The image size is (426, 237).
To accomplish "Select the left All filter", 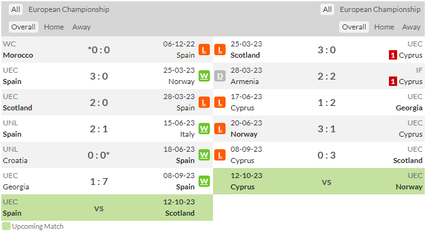I will 16,9.
